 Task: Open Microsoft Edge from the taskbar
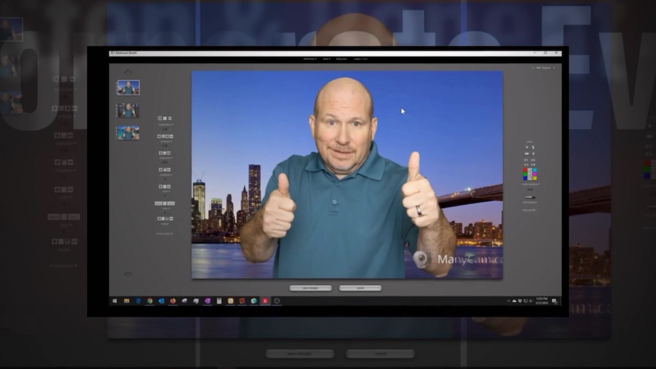(138, 301)
